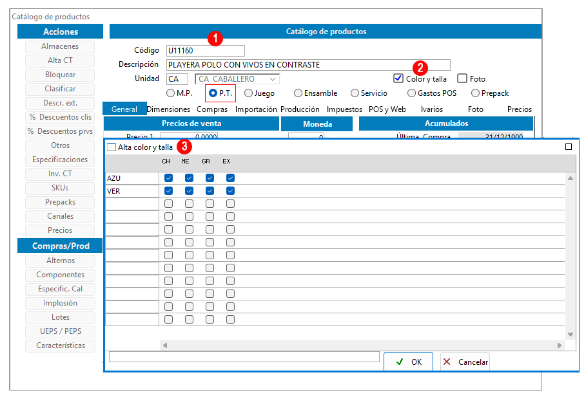Uncheck VER color size CH
The width and height of the screenshot is (586, 395).
[x=168, y=191]
